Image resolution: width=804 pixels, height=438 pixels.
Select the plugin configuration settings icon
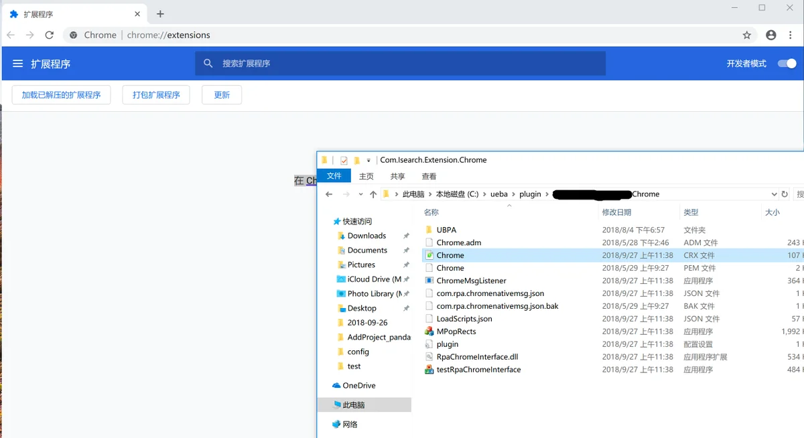point(429,344)
